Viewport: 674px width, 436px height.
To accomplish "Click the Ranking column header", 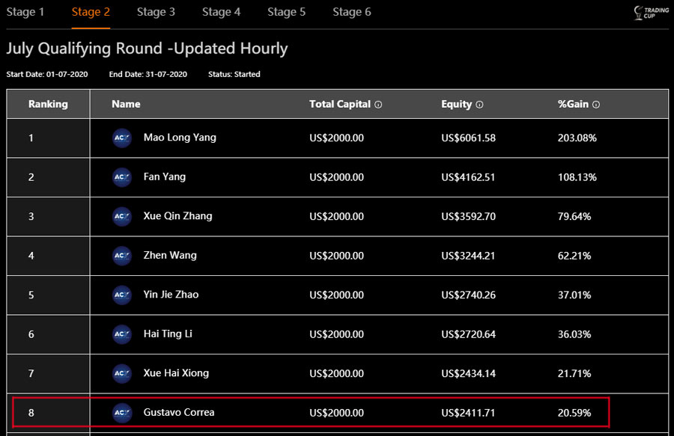I will (x=48, y=104).
